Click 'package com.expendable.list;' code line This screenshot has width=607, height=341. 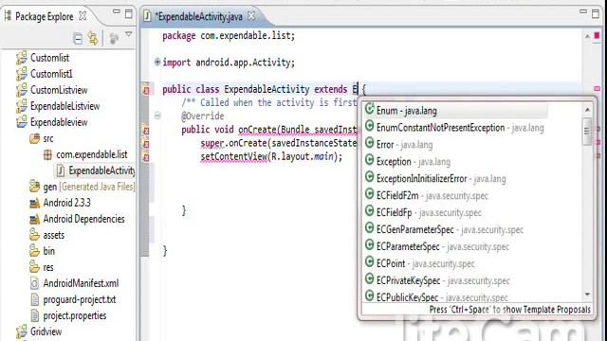tap(229, 36)
